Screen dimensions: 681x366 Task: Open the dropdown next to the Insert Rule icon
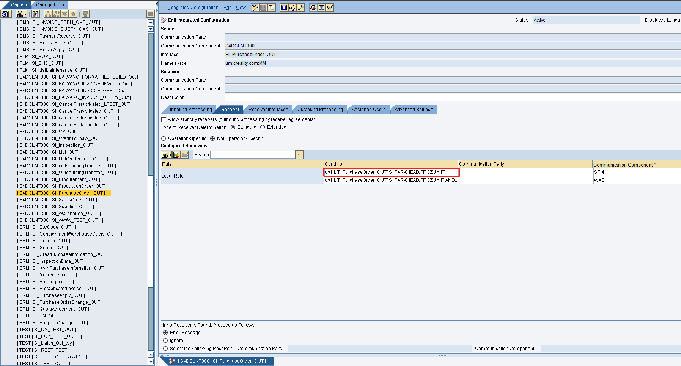[170, 155]
